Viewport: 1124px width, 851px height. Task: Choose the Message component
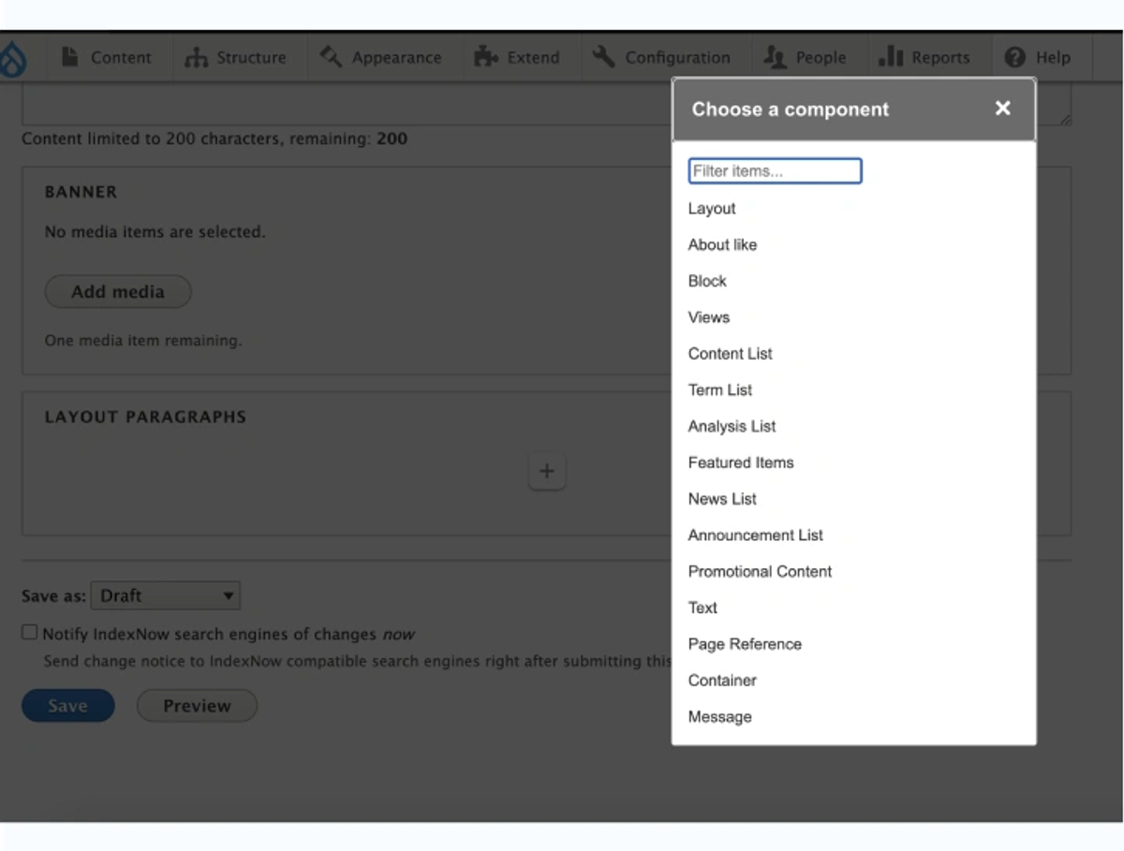pyautogui.click(x=720, y=717)
